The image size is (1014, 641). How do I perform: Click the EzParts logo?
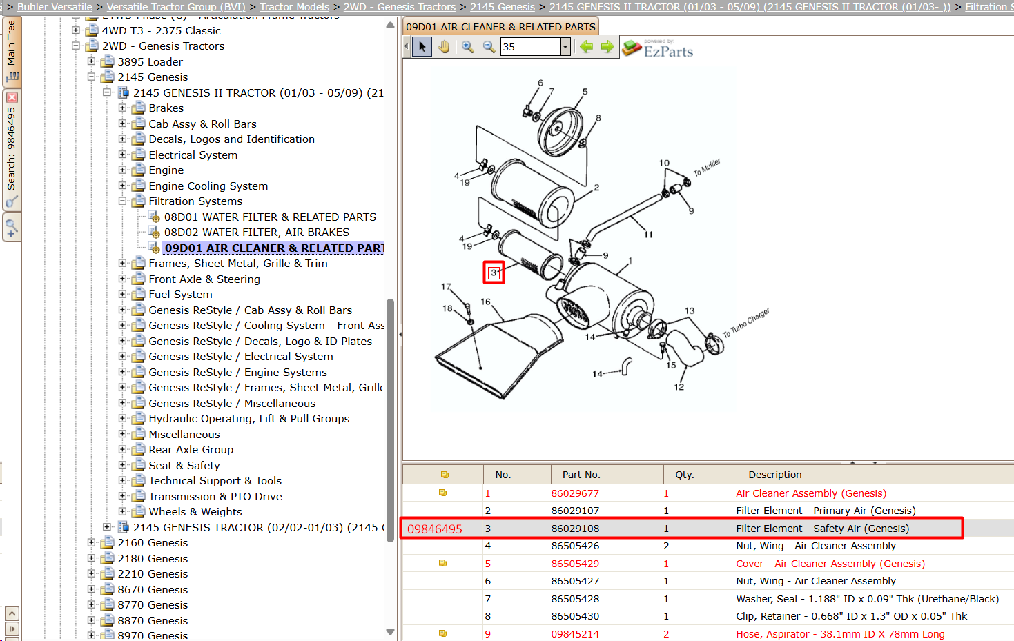point(659,48)
